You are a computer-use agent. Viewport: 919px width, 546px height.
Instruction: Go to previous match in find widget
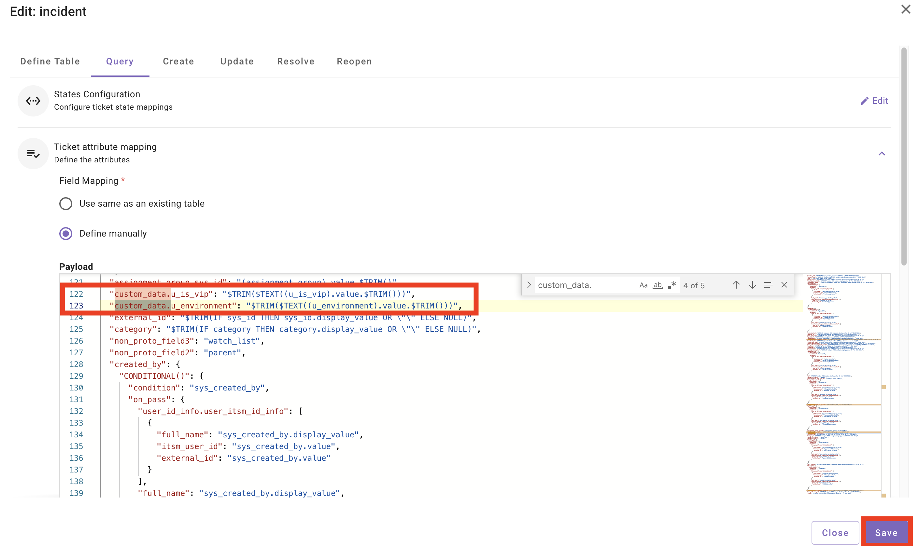tap(736, 285)
